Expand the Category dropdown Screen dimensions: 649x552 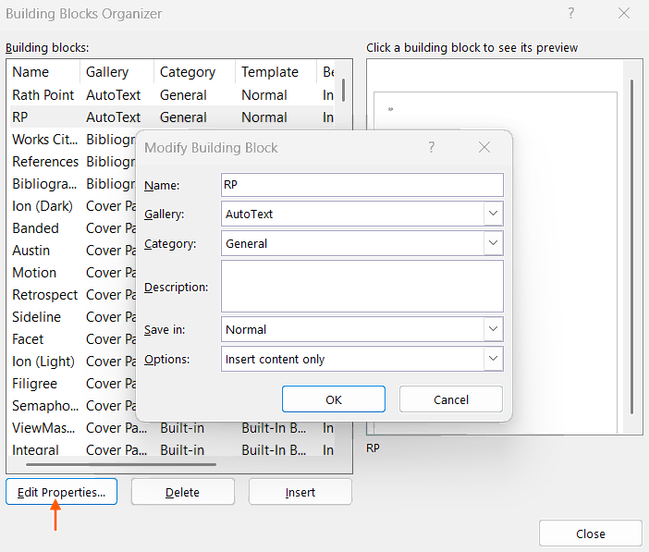493,243
